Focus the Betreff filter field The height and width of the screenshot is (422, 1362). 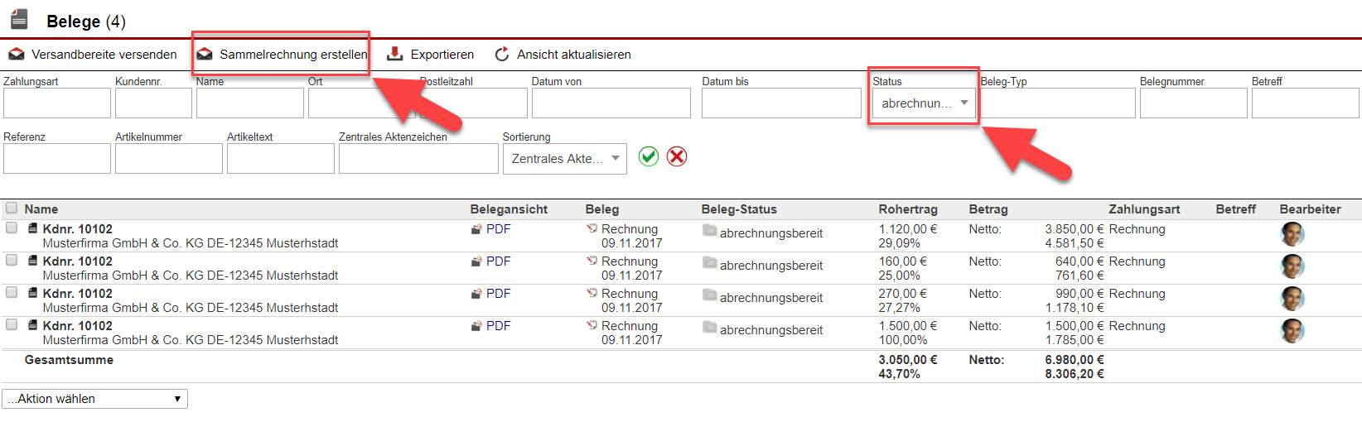(x=1306, y=103)
